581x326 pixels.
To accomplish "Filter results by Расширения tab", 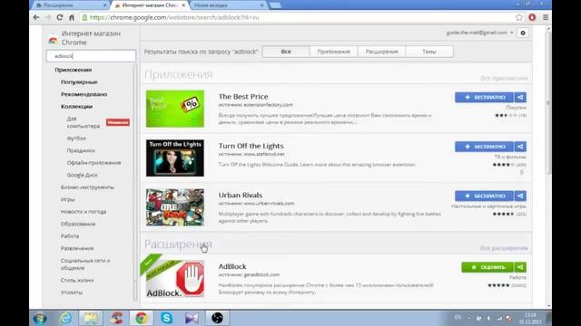I will pos(381,52).
